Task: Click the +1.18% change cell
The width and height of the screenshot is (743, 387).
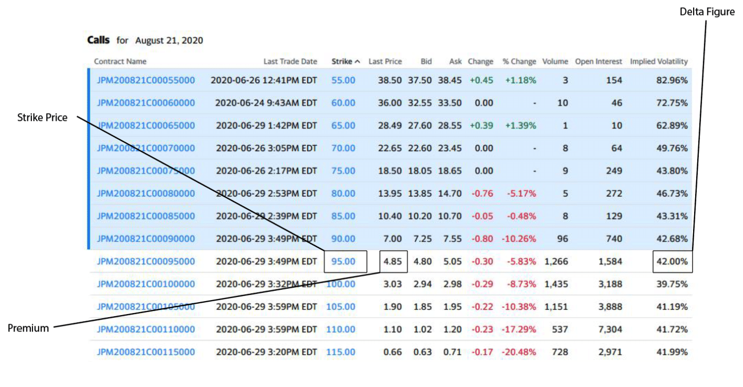Action: point(520,80)
